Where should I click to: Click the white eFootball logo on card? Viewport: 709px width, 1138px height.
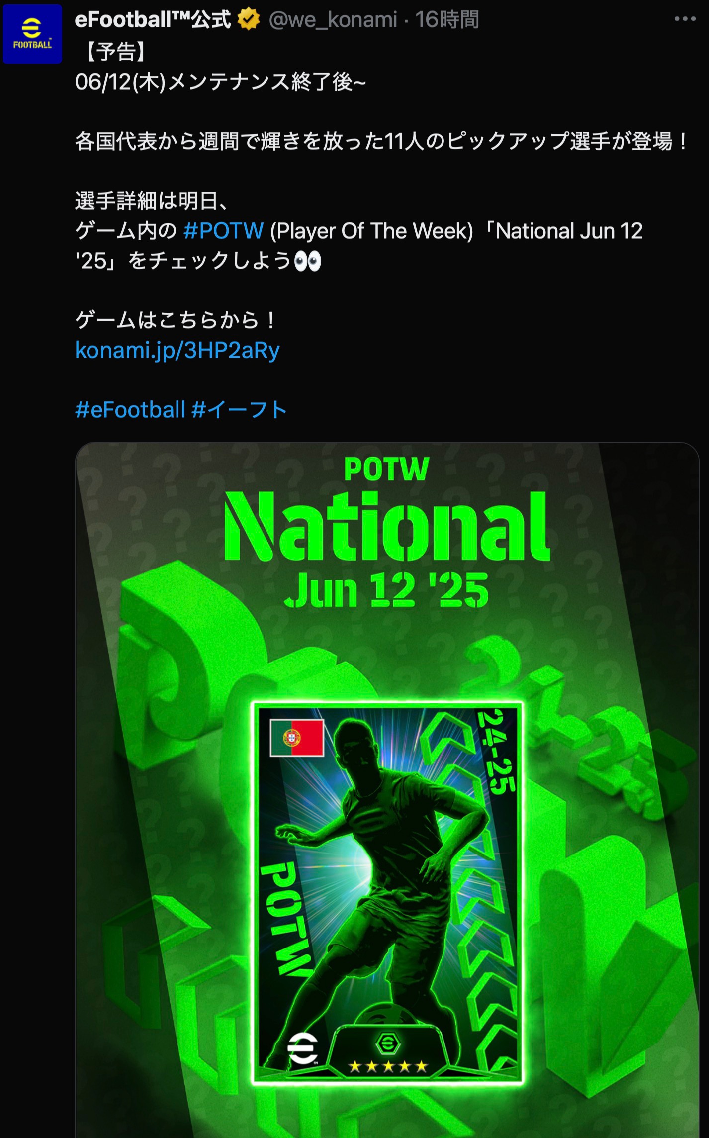(303, 1048)
